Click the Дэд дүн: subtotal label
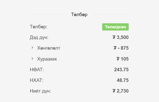Viewport: 159px width, 102px height. [x=39, y=37]
